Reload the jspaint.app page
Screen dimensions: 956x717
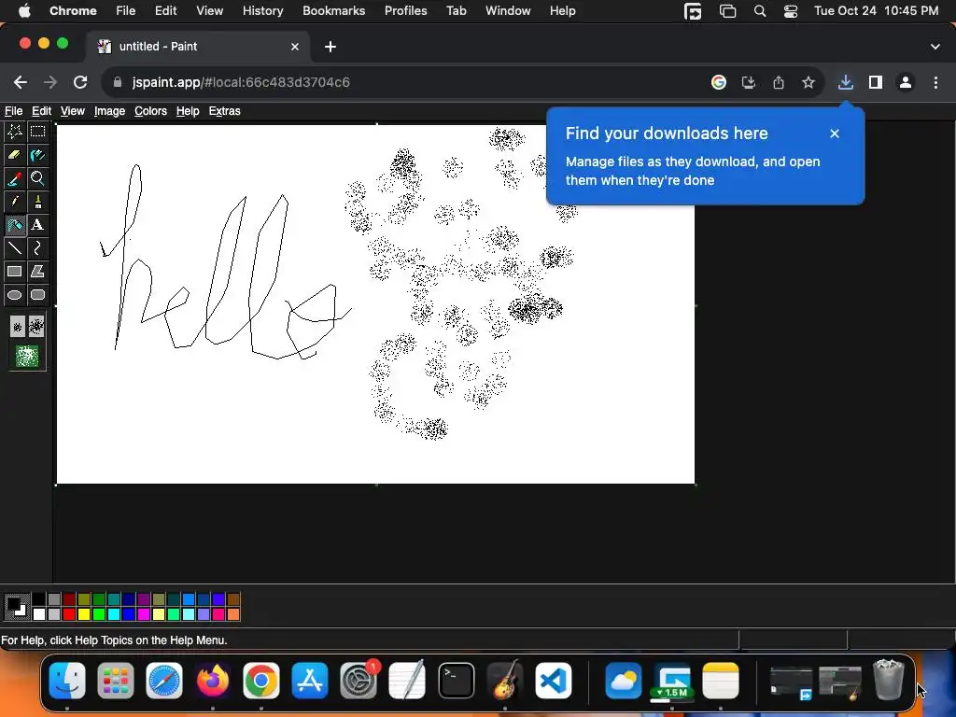click(80, 82)
